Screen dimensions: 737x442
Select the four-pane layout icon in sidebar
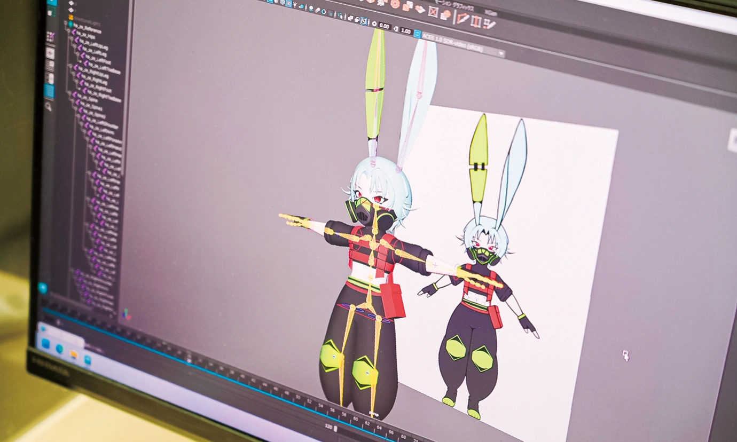[x=50, y=66]
